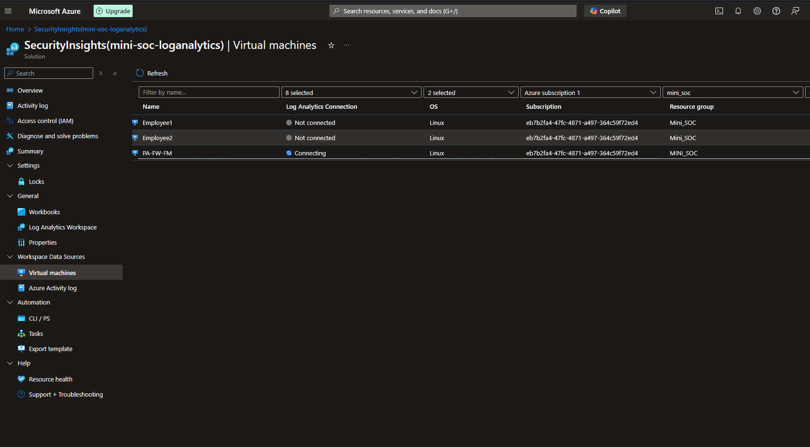Sort by the Name column header
The width and height of the screenshot is (810, 447).
click(151, 106)
